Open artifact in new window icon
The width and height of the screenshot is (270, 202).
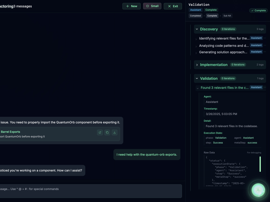click(x=100, y=133)
